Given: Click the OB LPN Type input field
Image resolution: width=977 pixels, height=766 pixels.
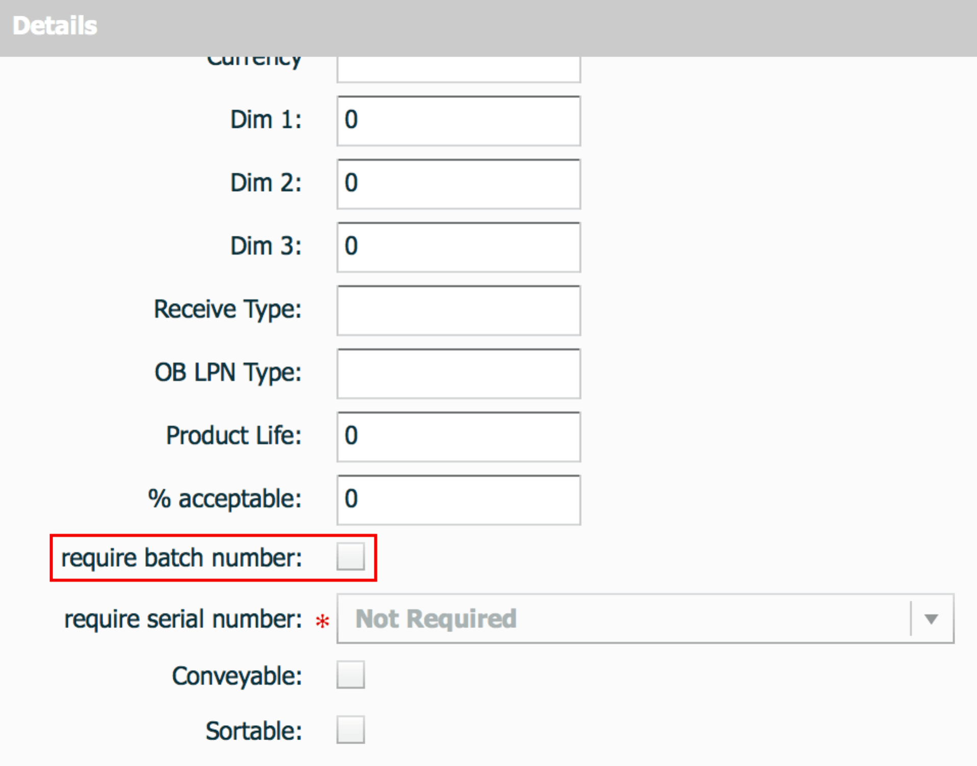Looking at the screenshot, I should coord(457,373).
